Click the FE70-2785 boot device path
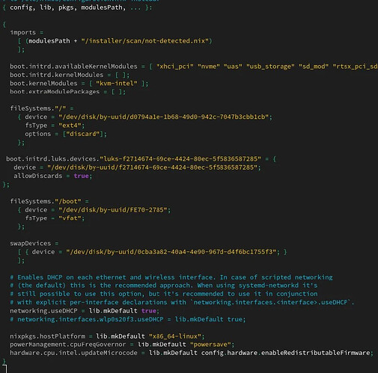Viewport: 378px width, 373px height. [113, 210]
